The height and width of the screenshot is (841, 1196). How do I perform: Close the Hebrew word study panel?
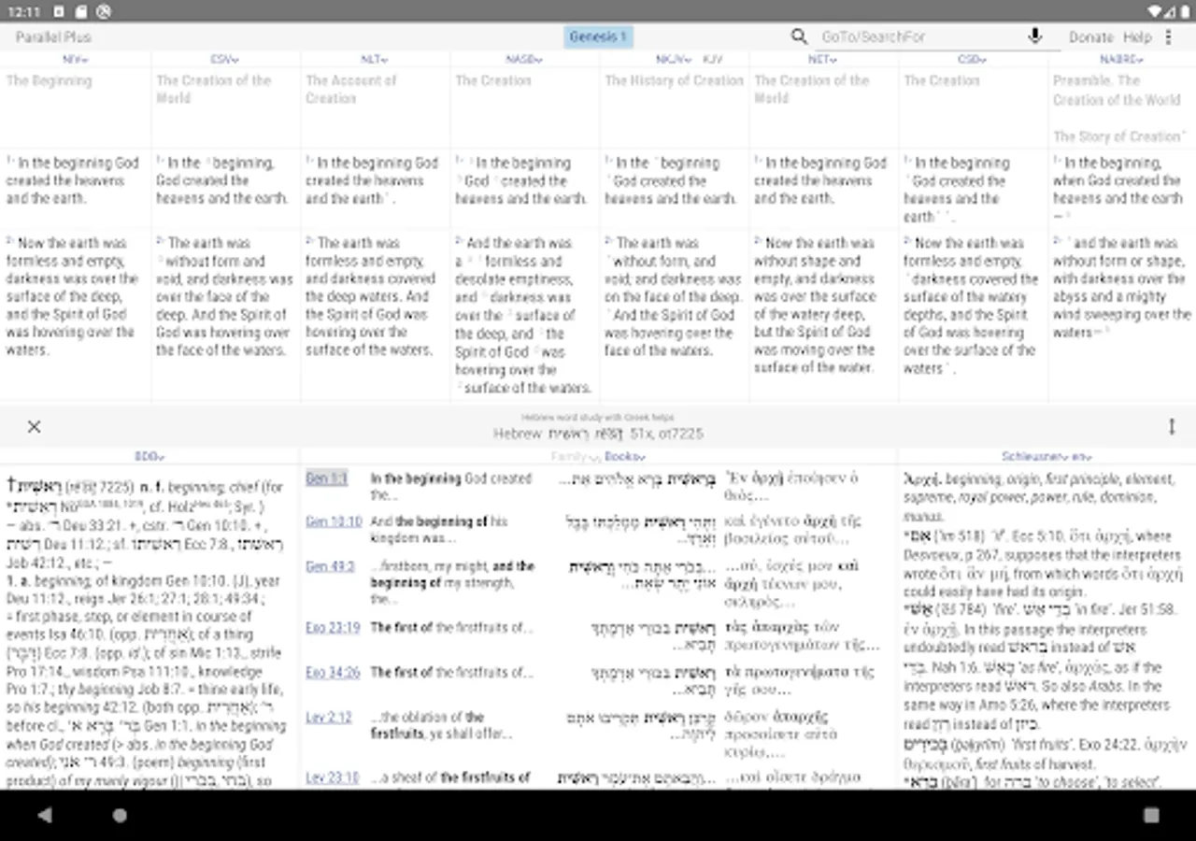pyautogui.click(x=35, y=426)
